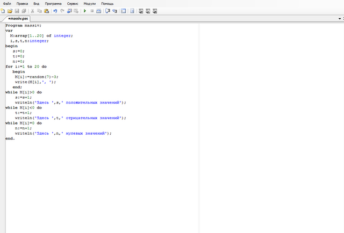Click the 'i,s,t,n:integer;' declaration
This screenshot has height=233, width=344.
30,41
